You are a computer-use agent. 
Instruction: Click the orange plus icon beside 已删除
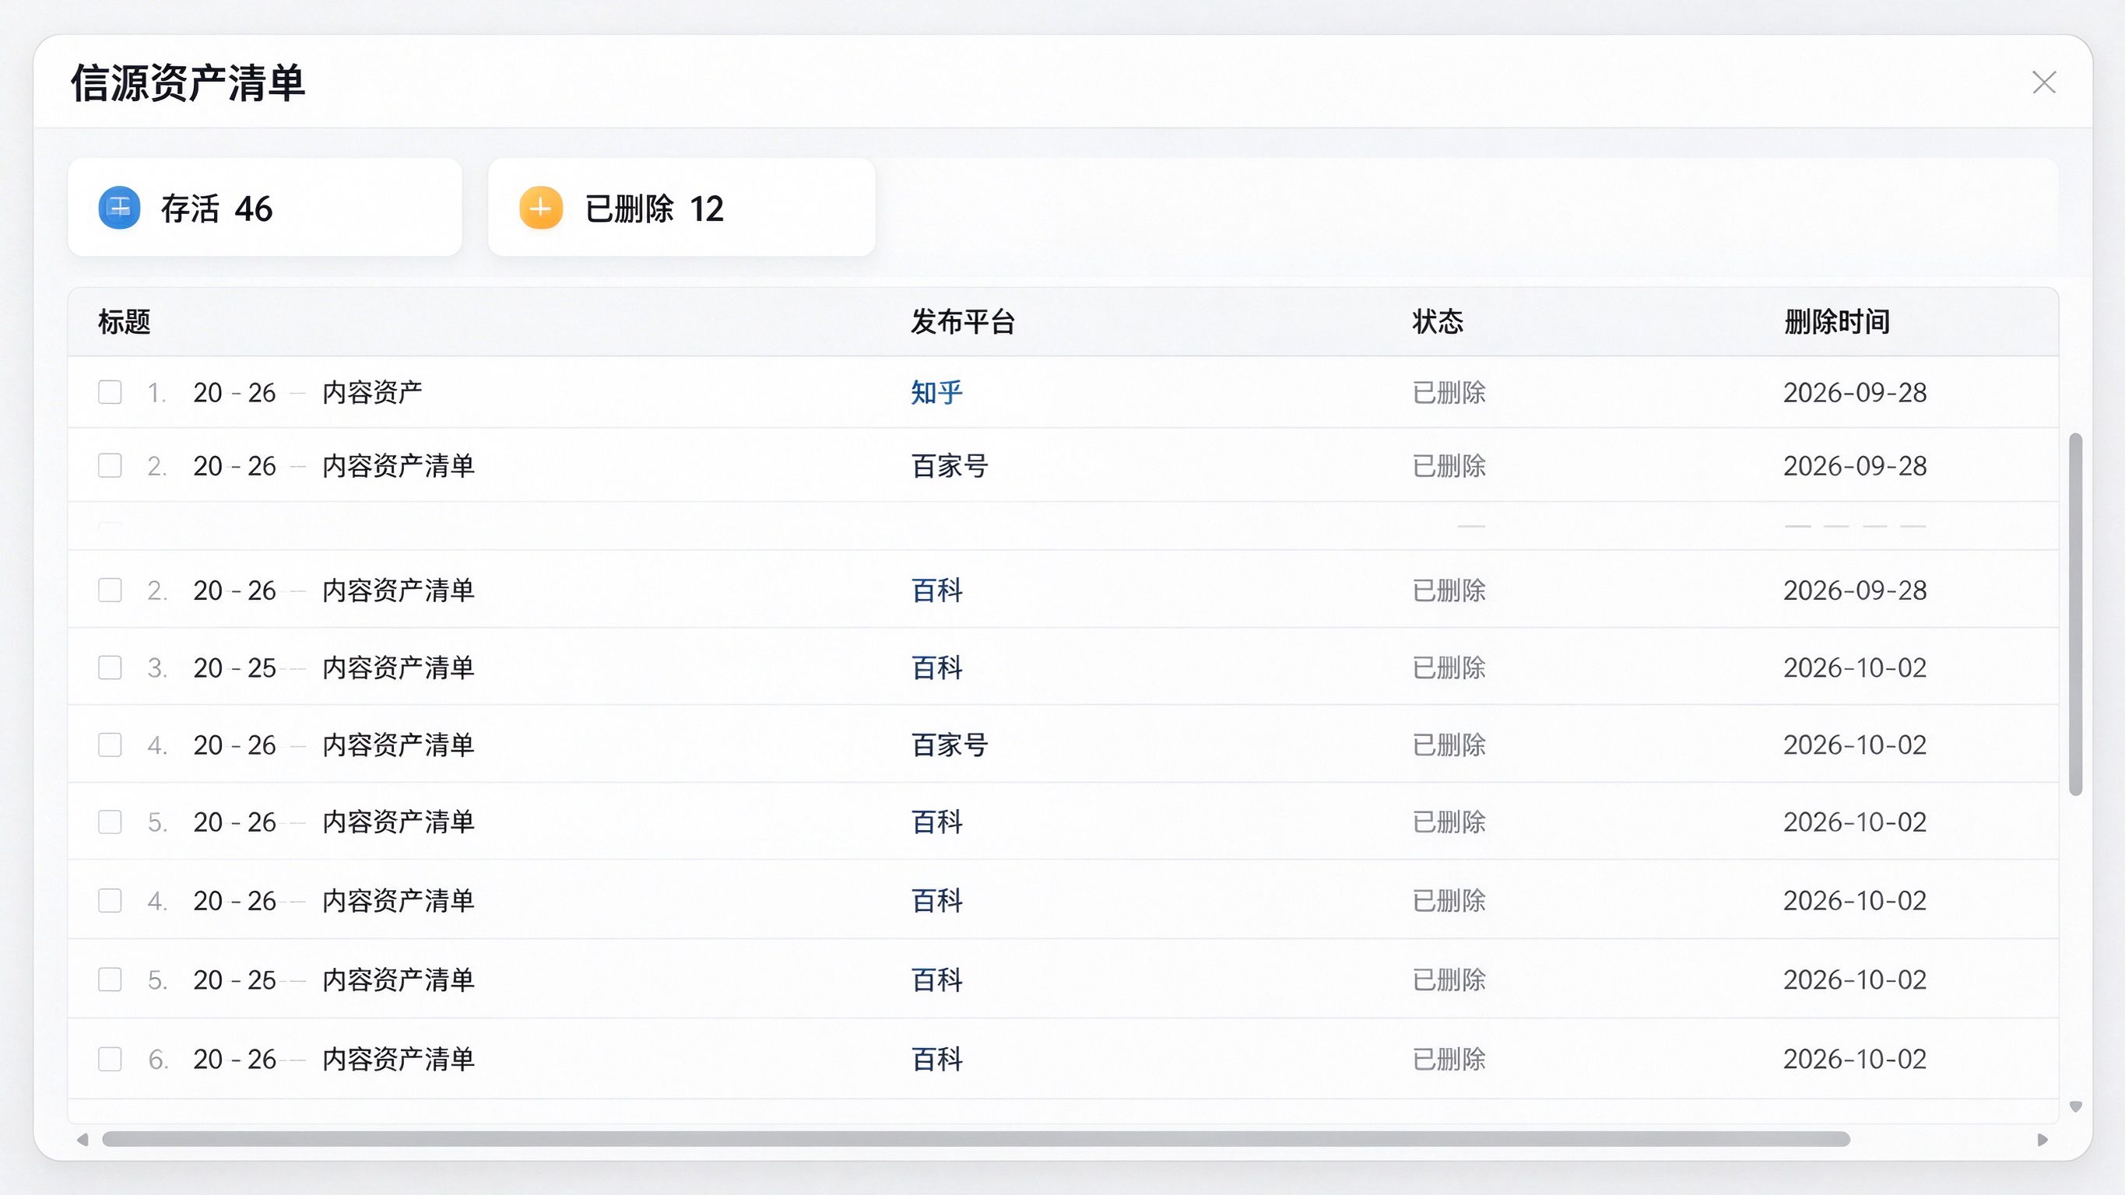[541, 208]
